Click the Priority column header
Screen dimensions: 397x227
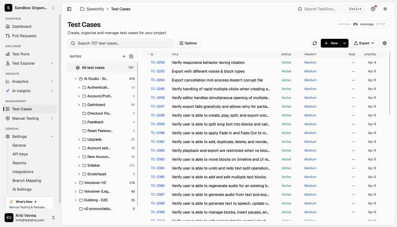coord(310,54)
